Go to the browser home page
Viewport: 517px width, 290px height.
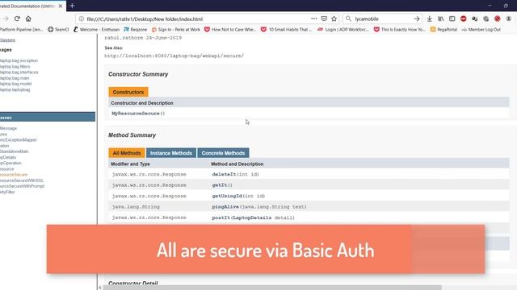[x=28, y=19]
